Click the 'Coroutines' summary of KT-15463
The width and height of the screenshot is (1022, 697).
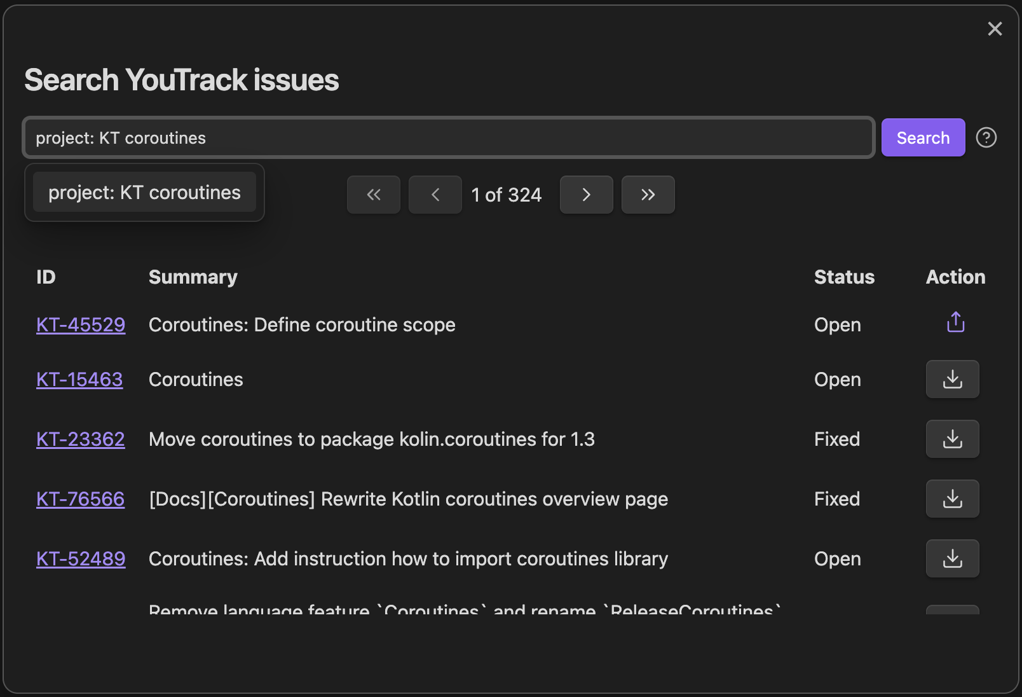coord(196,380)
